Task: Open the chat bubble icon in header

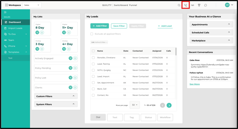Action: point(206,5)
